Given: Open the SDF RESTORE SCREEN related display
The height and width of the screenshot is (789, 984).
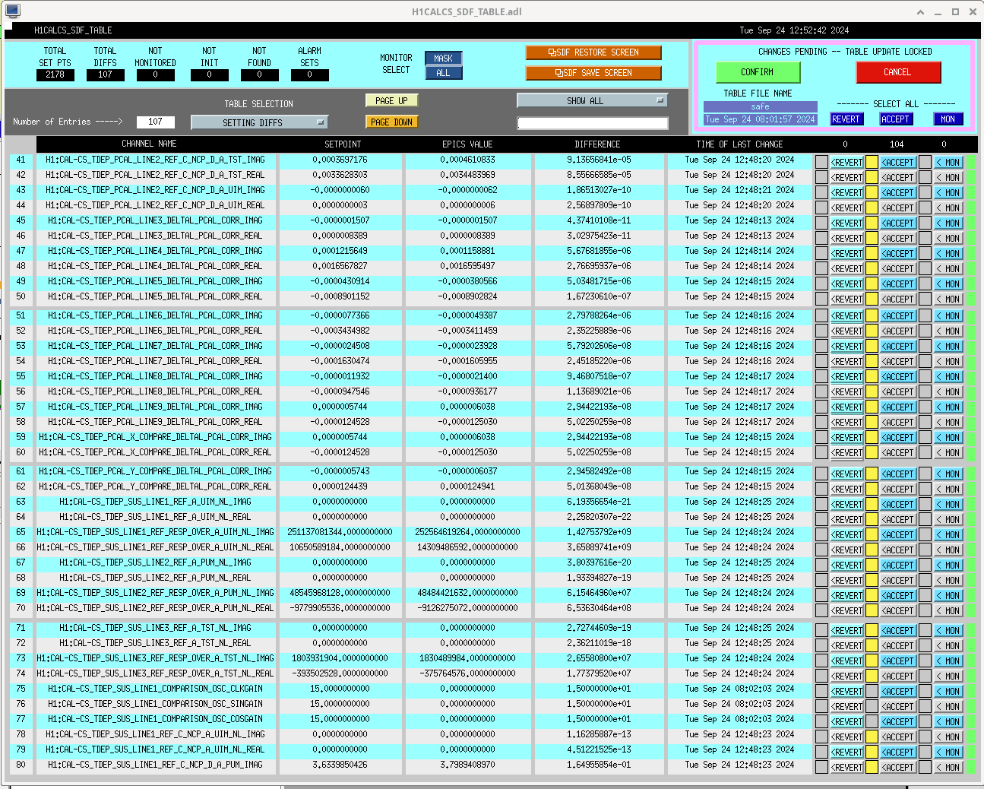Looking at the screenshot, I should [x=593, y=52].
